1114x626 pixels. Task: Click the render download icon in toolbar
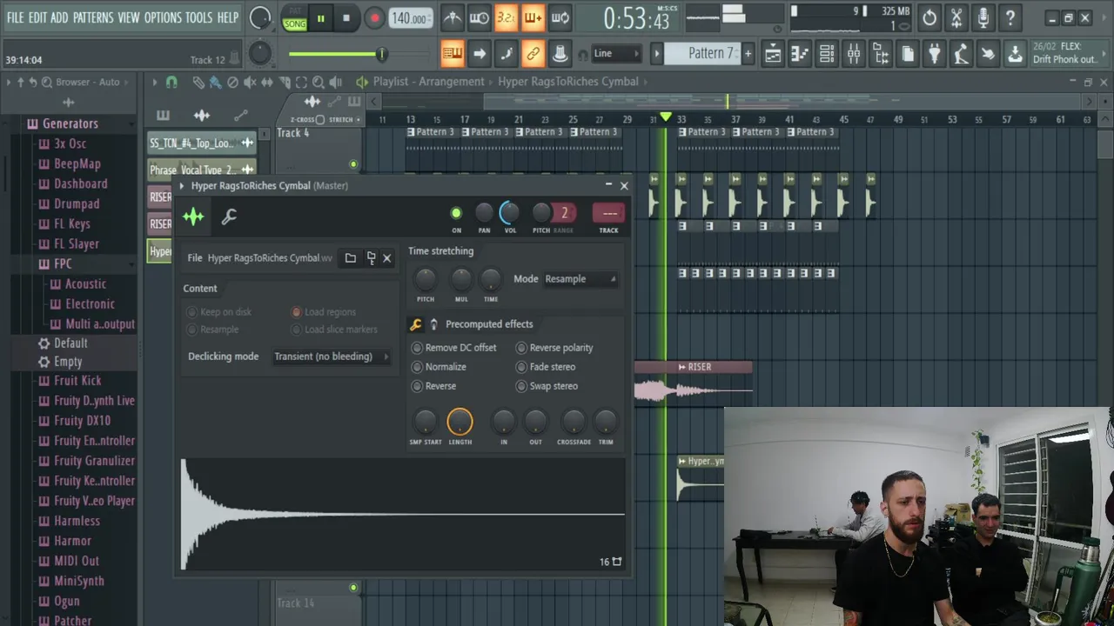coord(1015,54)
